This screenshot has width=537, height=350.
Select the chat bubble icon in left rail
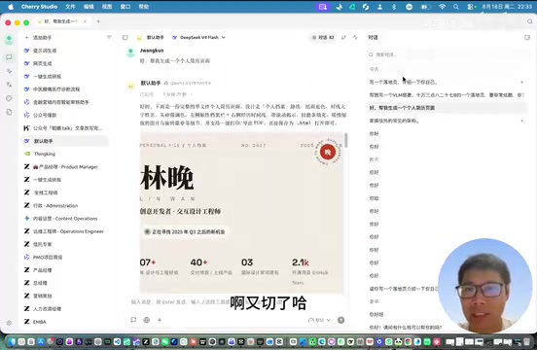click(9, 57)
